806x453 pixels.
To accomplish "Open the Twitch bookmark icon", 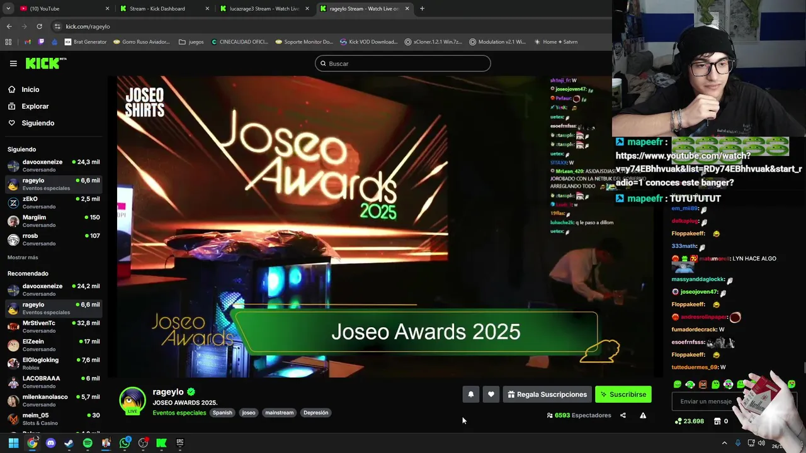I will (x=42, y=42).
